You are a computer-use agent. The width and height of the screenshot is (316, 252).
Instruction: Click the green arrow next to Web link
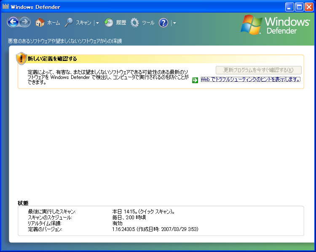click(195, 80)
